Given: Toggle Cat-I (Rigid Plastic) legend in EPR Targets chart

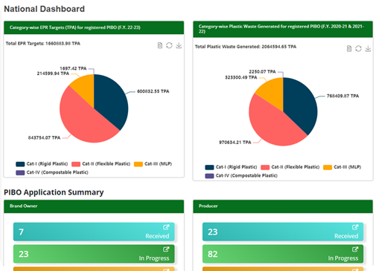Looking at the screenshot, I should [42, 164].
